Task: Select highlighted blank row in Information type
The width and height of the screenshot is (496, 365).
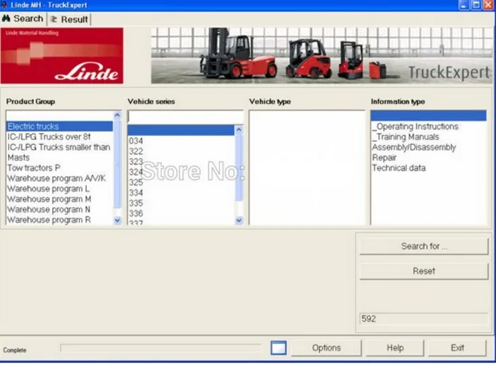Action: pos(429,116)
